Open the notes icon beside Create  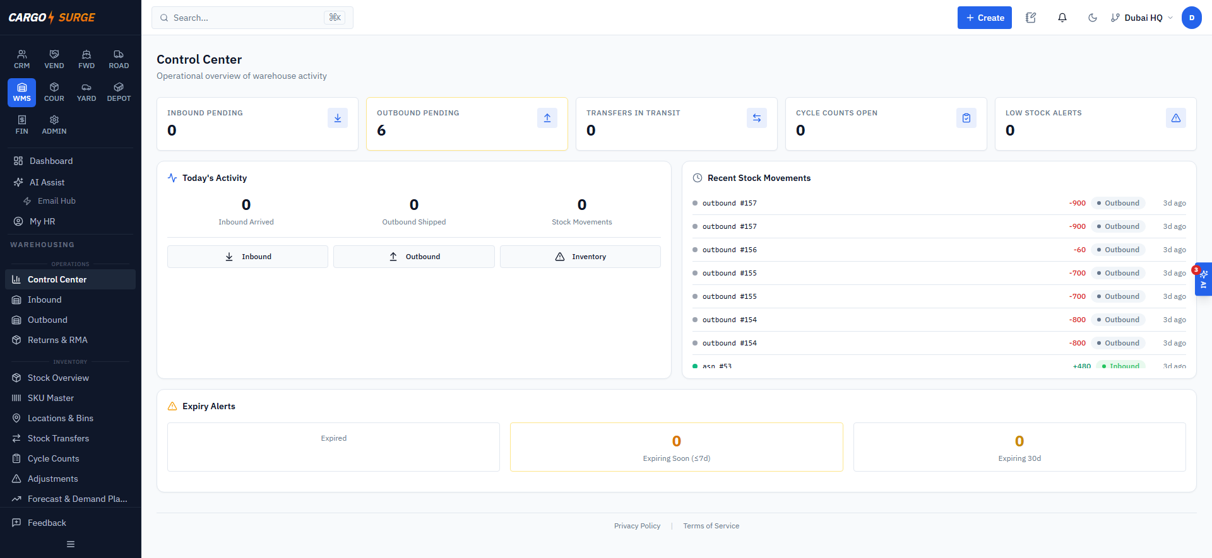1031,18
